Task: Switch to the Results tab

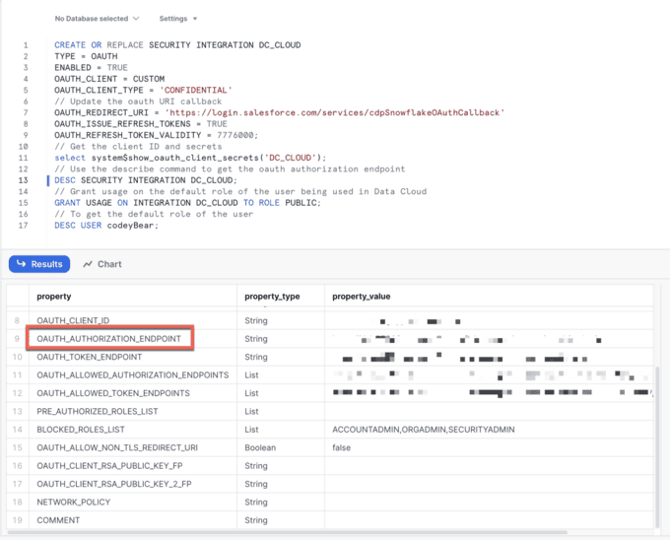Action: 39,264
